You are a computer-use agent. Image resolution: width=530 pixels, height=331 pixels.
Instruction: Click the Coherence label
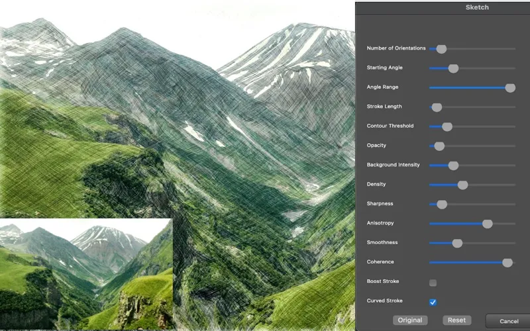[380, 261]
